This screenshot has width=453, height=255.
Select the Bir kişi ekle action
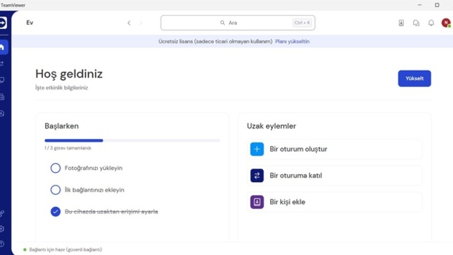tap(334, 202)
